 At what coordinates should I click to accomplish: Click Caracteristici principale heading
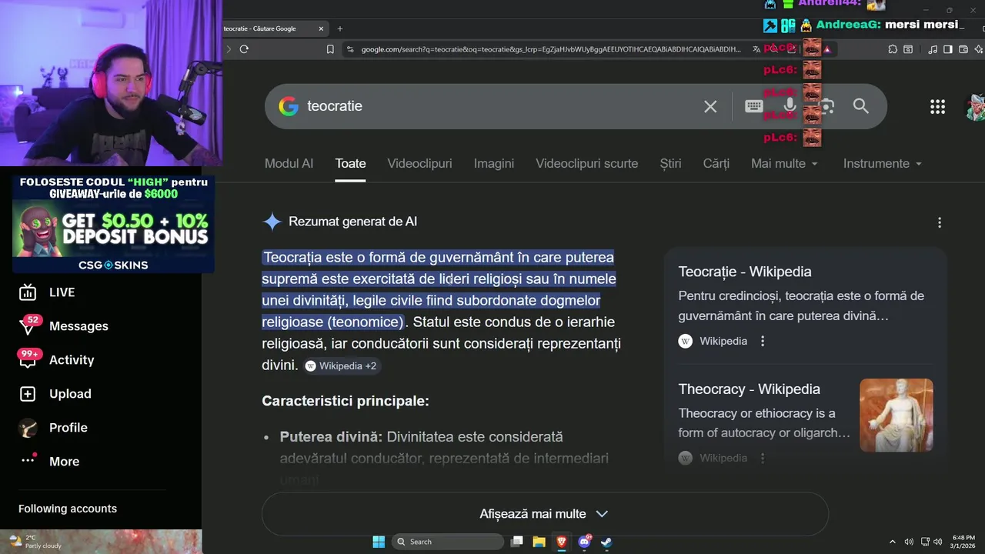[346, 401]
